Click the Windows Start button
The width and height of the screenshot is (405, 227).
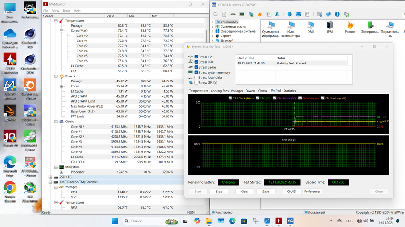coord(115,221)
